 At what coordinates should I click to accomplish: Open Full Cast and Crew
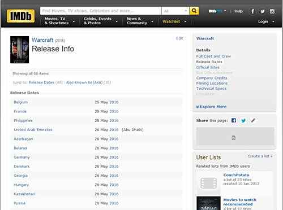213,56
